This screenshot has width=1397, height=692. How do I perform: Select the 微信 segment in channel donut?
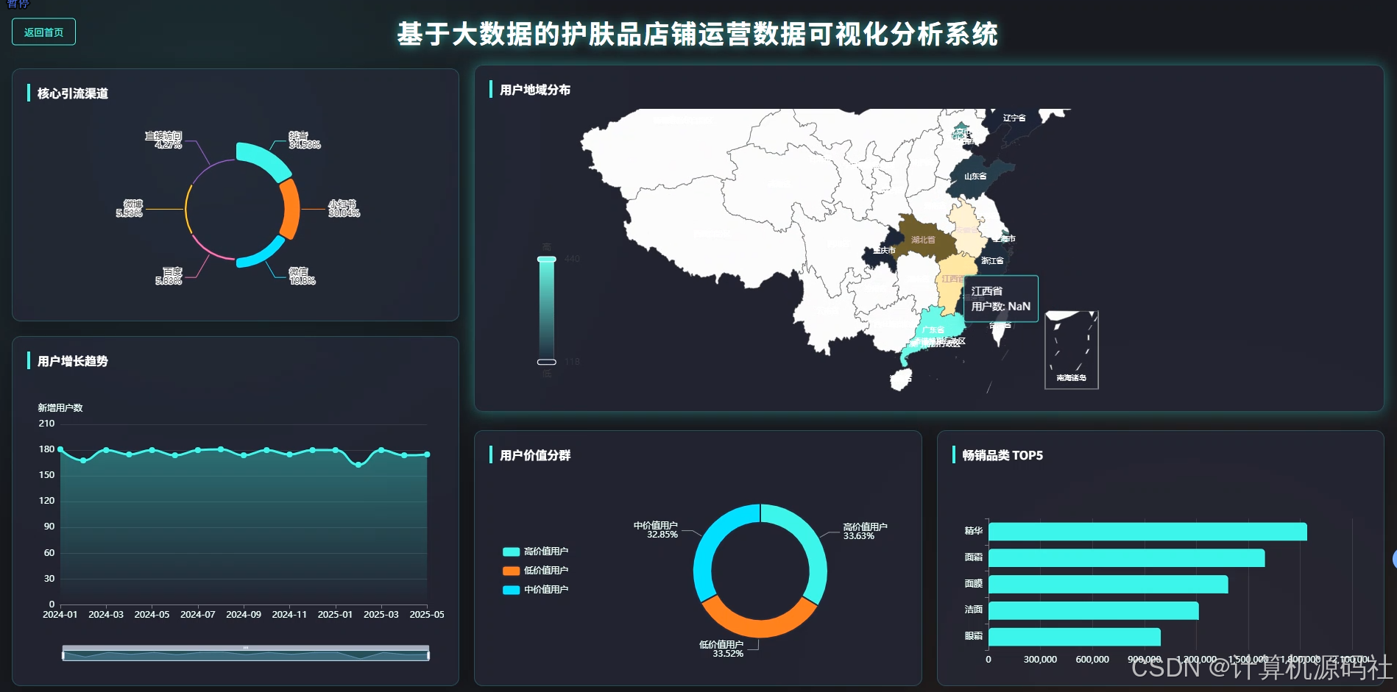click(261, 254)
